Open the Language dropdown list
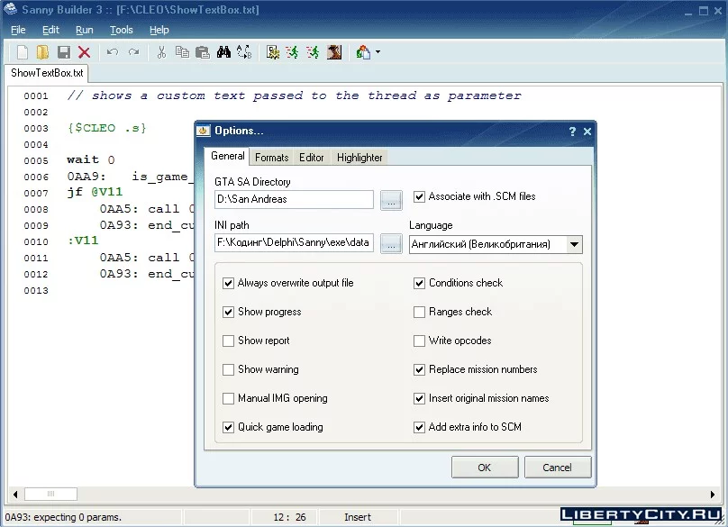 pyautogui.click(x=574, y=244)
